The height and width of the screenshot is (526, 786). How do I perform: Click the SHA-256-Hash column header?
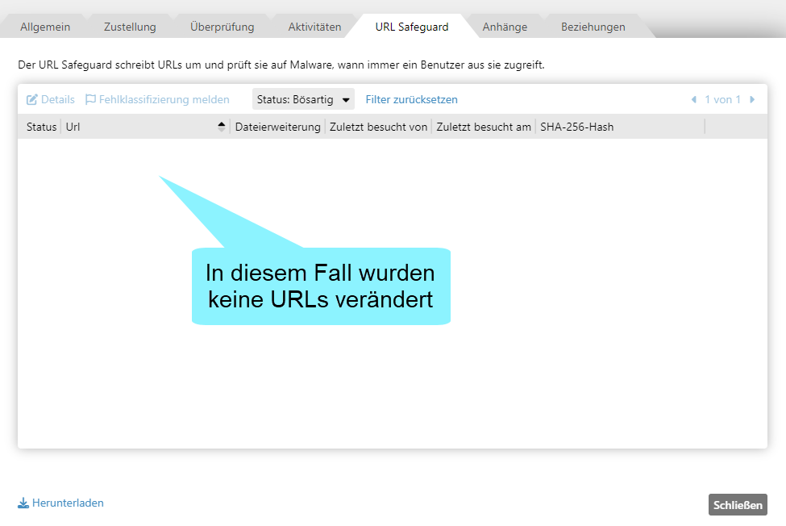coord(576,127)
